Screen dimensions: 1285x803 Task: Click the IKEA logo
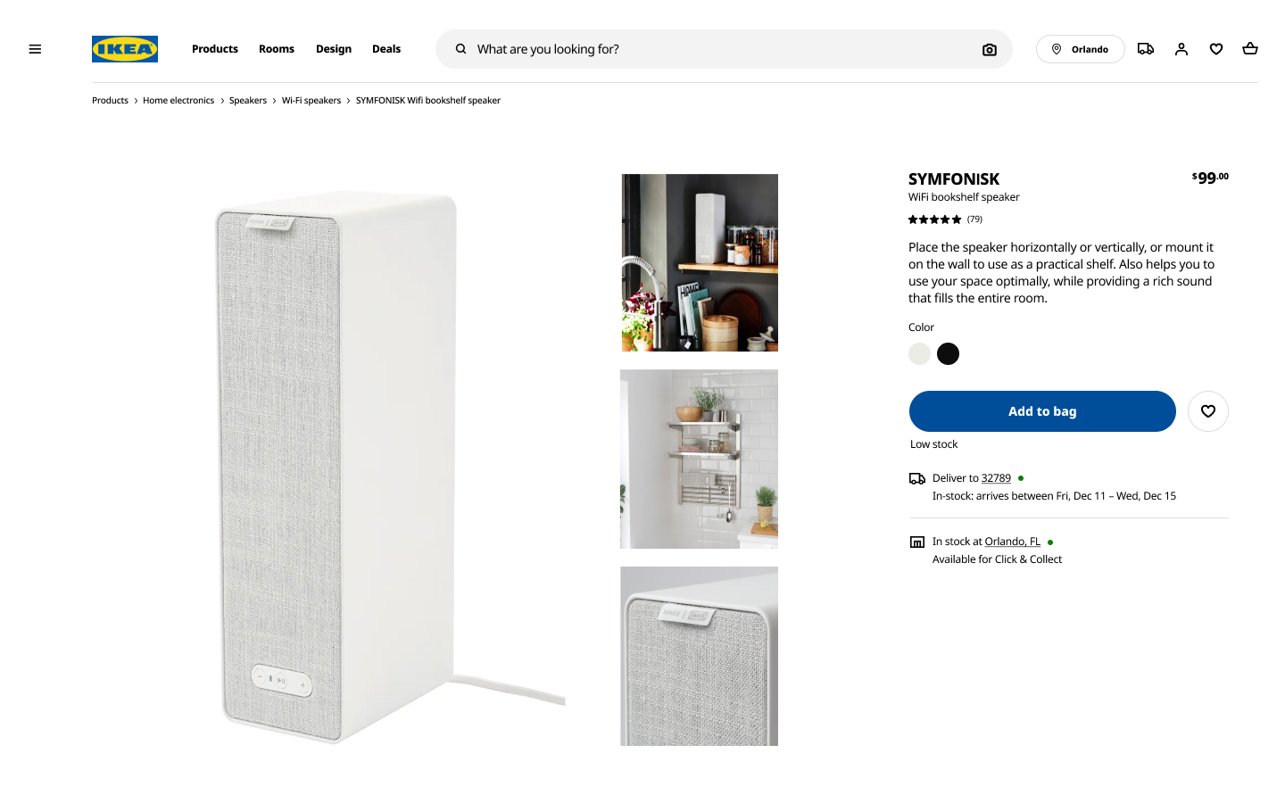(x=125, y=49)
